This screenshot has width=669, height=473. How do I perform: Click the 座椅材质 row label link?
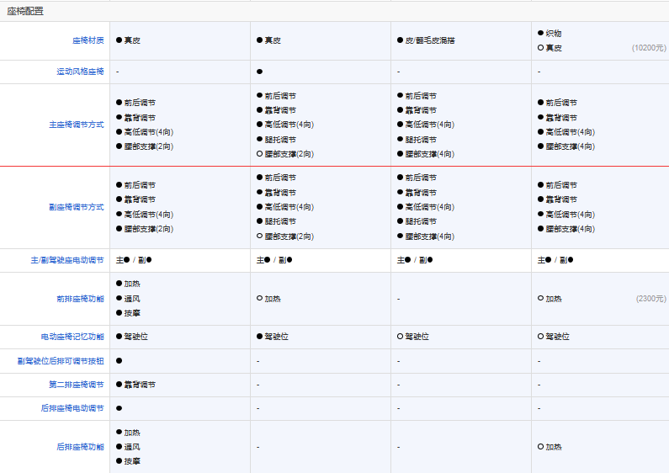(88, 40)
